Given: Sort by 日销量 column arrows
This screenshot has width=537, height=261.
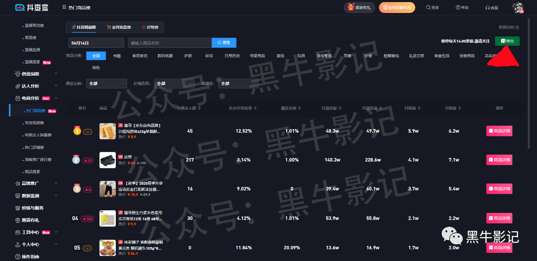Looking at the screenshot, I should point(419,109).
